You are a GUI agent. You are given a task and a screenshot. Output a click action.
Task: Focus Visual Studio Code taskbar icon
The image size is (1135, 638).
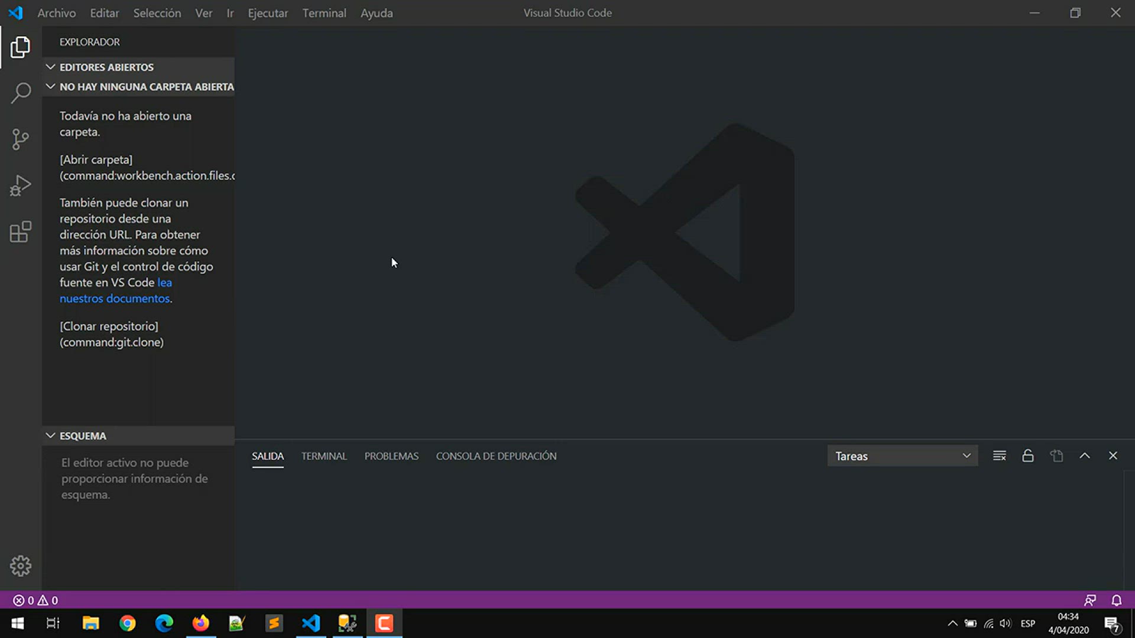(x=310, y=623)
